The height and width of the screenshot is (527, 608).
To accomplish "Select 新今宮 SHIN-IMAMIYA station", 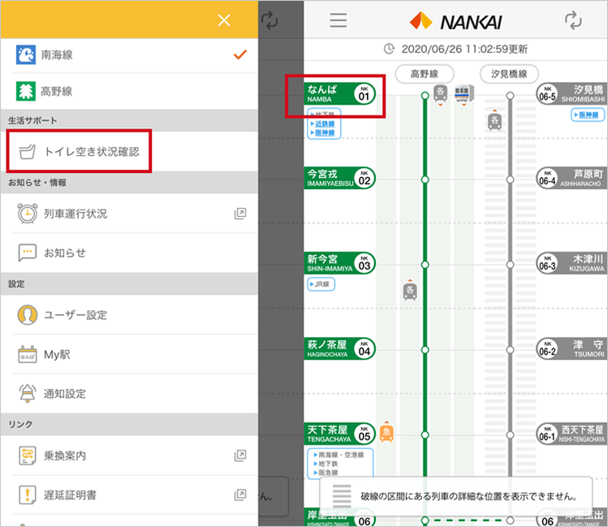I will [x=339, y=263].
